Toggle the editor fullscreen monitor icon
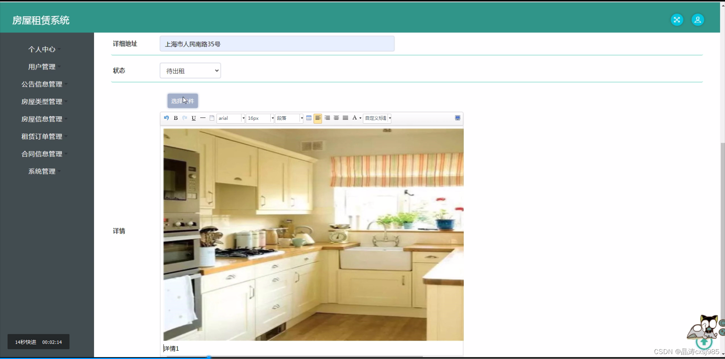The height and width of the screenshot is (359, 725). point(458,118)
